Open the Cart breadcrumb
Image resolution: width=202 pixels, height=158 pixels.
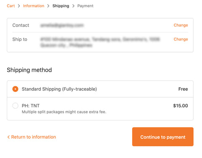(x=11, y=6)
